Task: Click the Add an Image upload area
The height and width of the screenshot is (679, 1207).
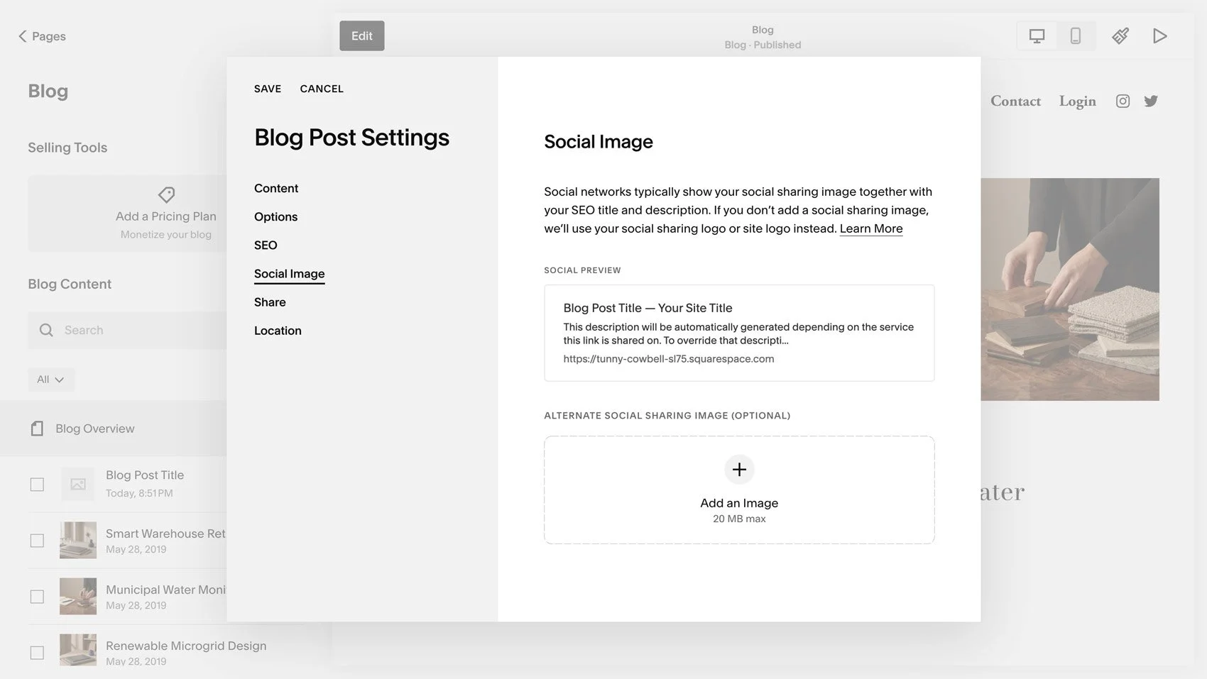Action: point(739,490)
